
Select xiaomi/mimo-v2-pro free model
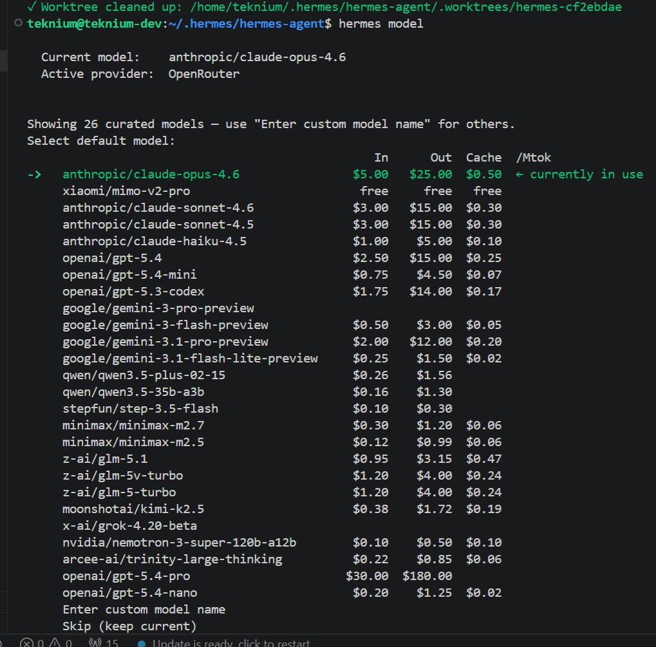tap(126, 191)
